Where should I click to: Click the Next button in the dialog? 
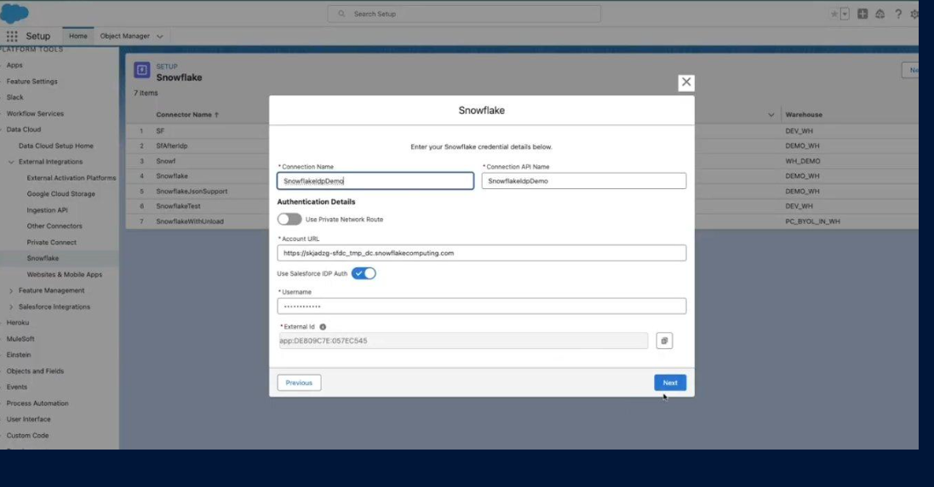click(x=670, y=383)
